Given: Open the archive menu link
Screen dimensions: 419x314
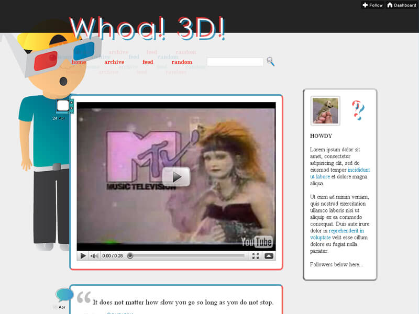Looking at the screenshot, I should pyautogui.click(x=114, y=62).
